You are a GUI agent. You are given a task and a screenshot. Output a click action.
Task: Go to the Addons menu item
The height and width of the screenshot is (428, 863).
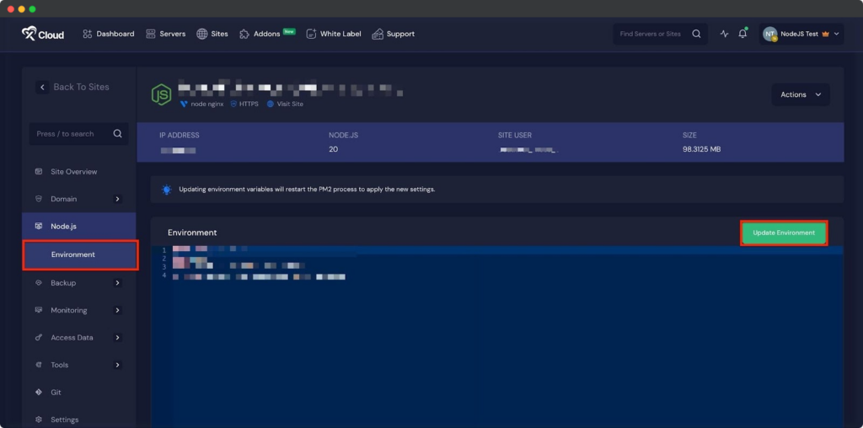coord(266,34)
